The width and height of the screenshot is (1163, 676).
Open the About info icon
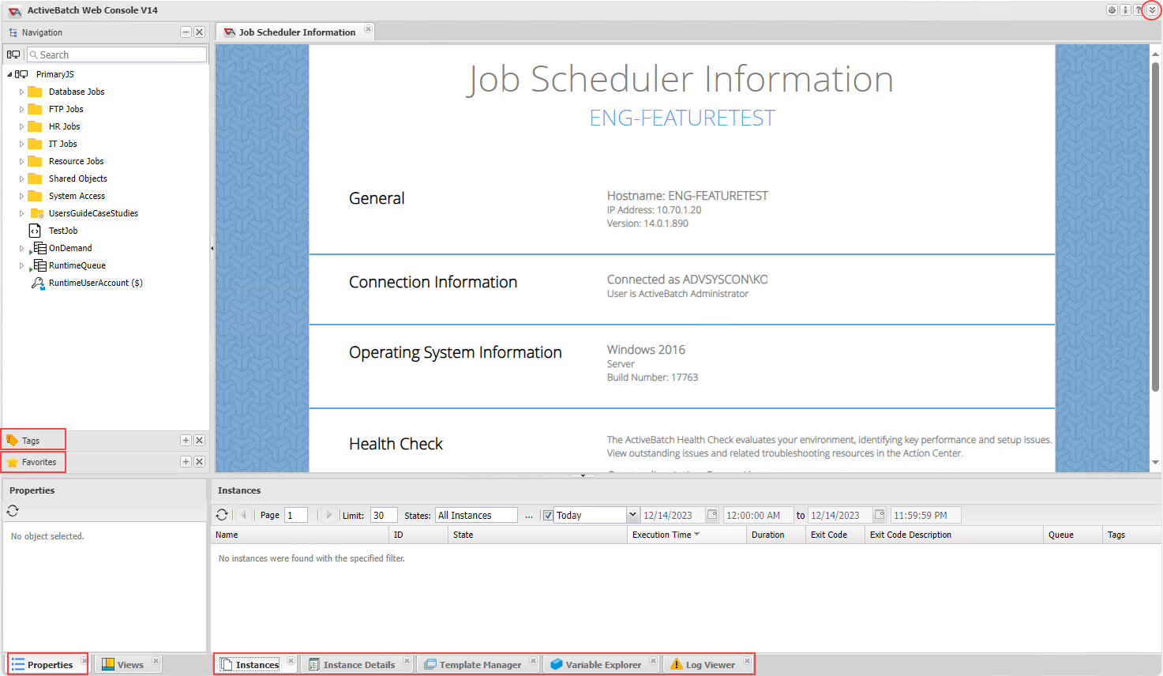[x=1125, y=10]
